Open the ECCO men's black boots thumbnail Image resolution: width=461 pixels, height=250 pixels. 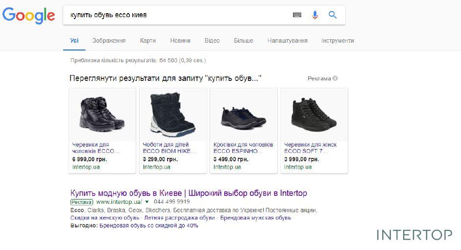point(102,115)
